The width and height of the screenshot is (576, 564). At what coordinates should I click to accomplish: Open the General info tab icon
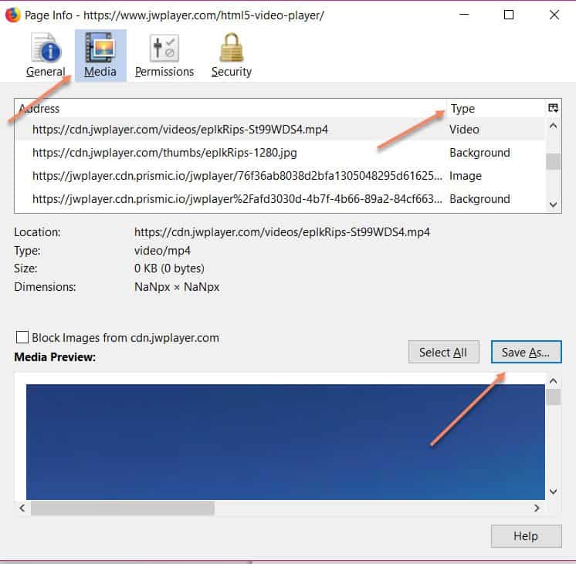tap(46, 49)
